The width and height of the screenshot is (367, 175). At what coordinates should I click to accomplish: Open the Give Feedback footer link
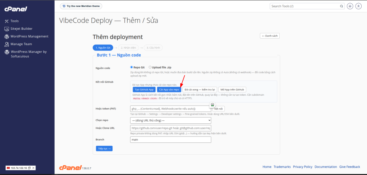coord(350,167)
